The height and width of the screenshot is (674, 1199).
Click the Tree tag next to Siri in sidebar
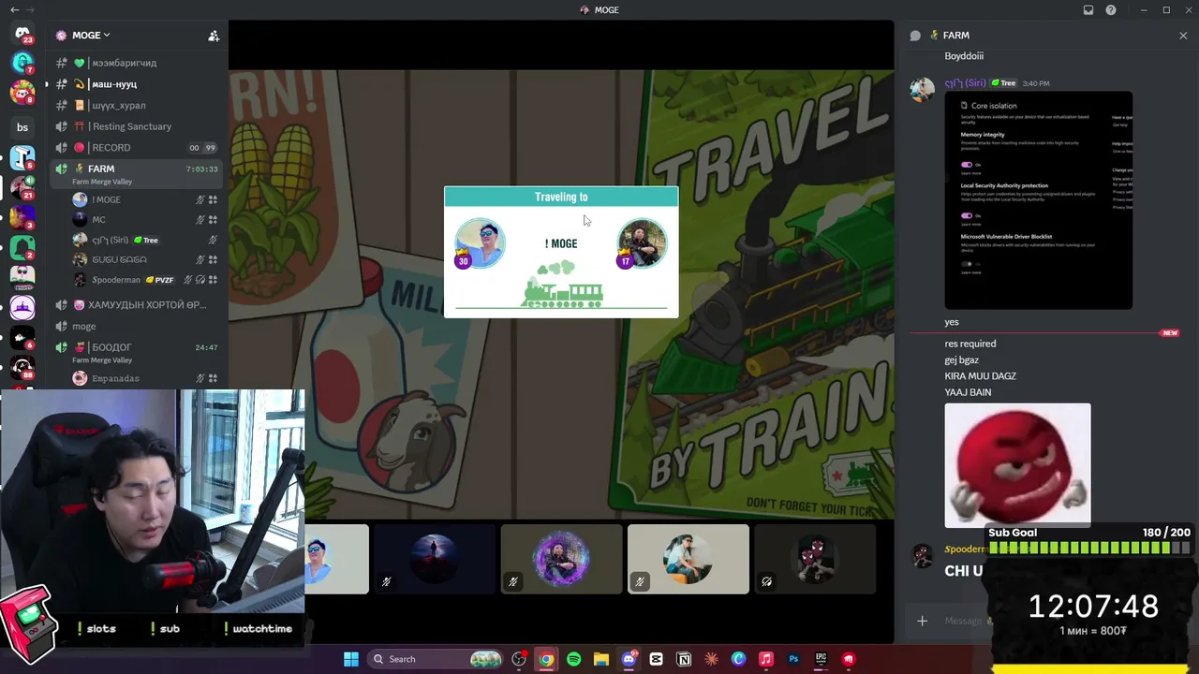pyautogui.click(x=145, y=241)
